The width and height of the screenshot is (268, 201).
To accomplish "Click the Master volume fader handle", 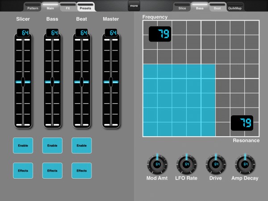I will tap(111, 82).
